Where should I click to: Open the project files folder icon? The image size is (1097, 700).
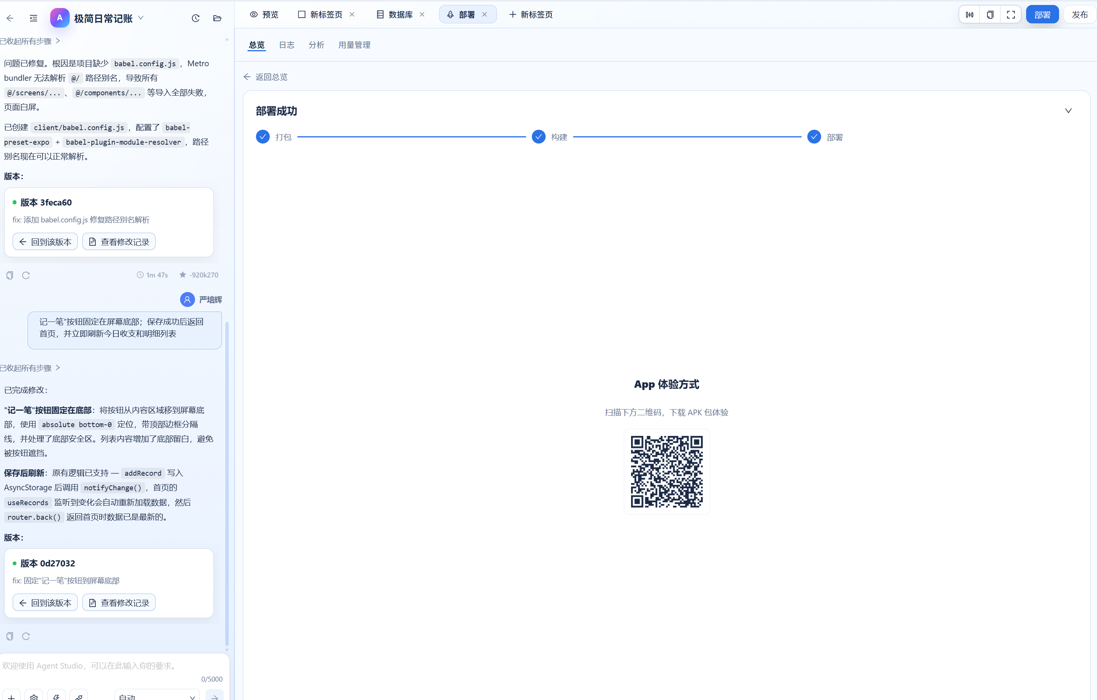tap(217, 18)
